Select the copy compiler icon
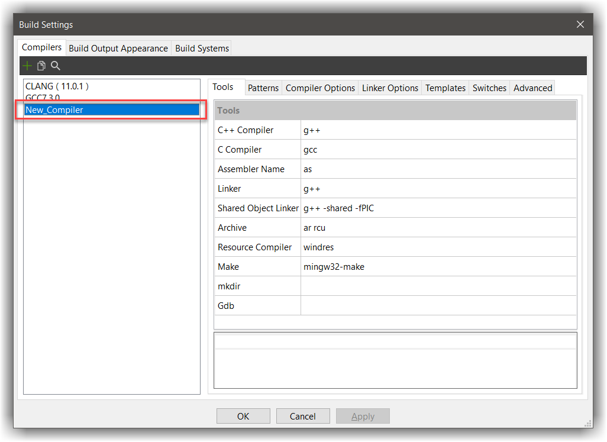 (41, 65)
